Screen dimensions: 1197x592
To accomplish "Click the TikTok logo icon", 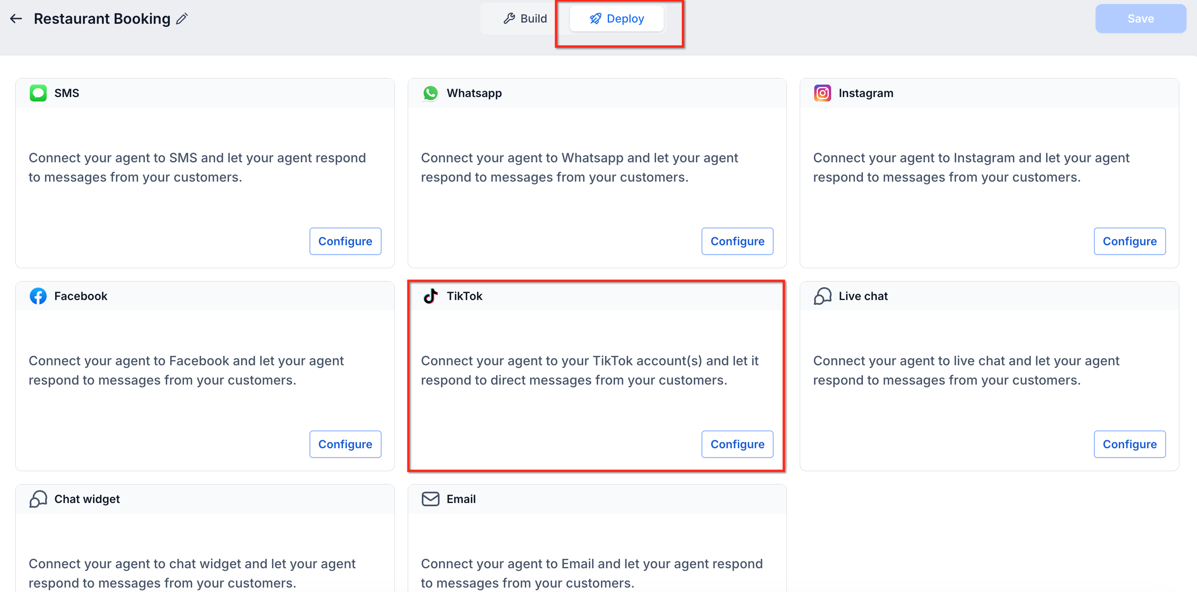I will click(430, 296).
